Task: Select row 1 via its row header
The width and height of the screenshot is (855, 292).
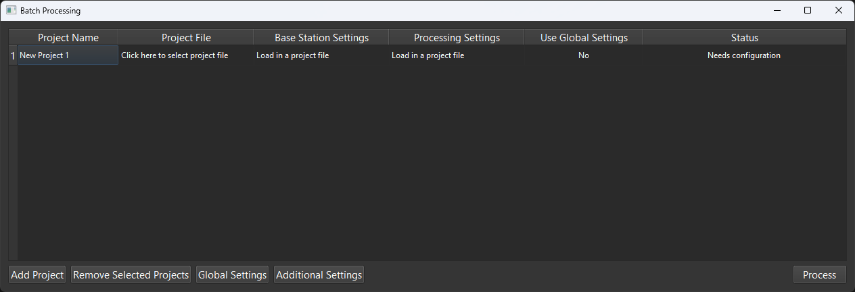Action: (x=12, y=55)
